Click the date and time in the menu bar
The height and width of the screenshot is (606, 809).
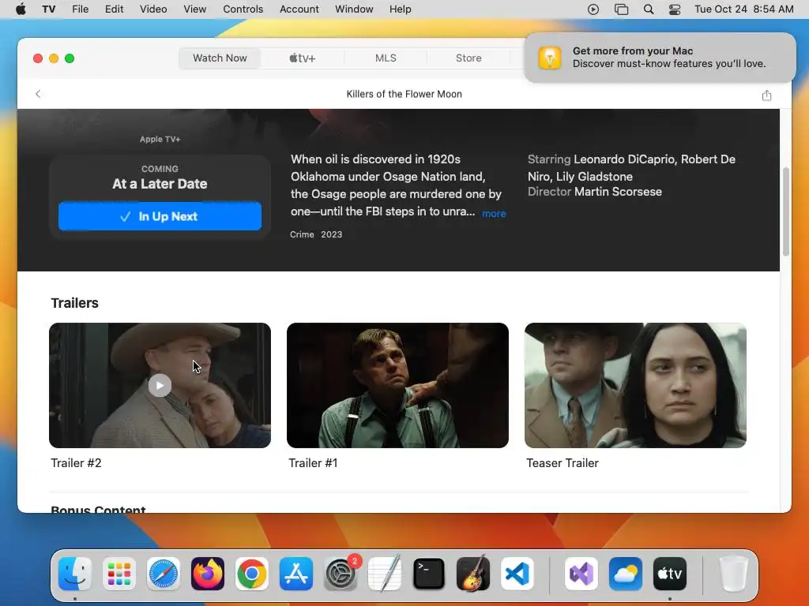point(744,9)
